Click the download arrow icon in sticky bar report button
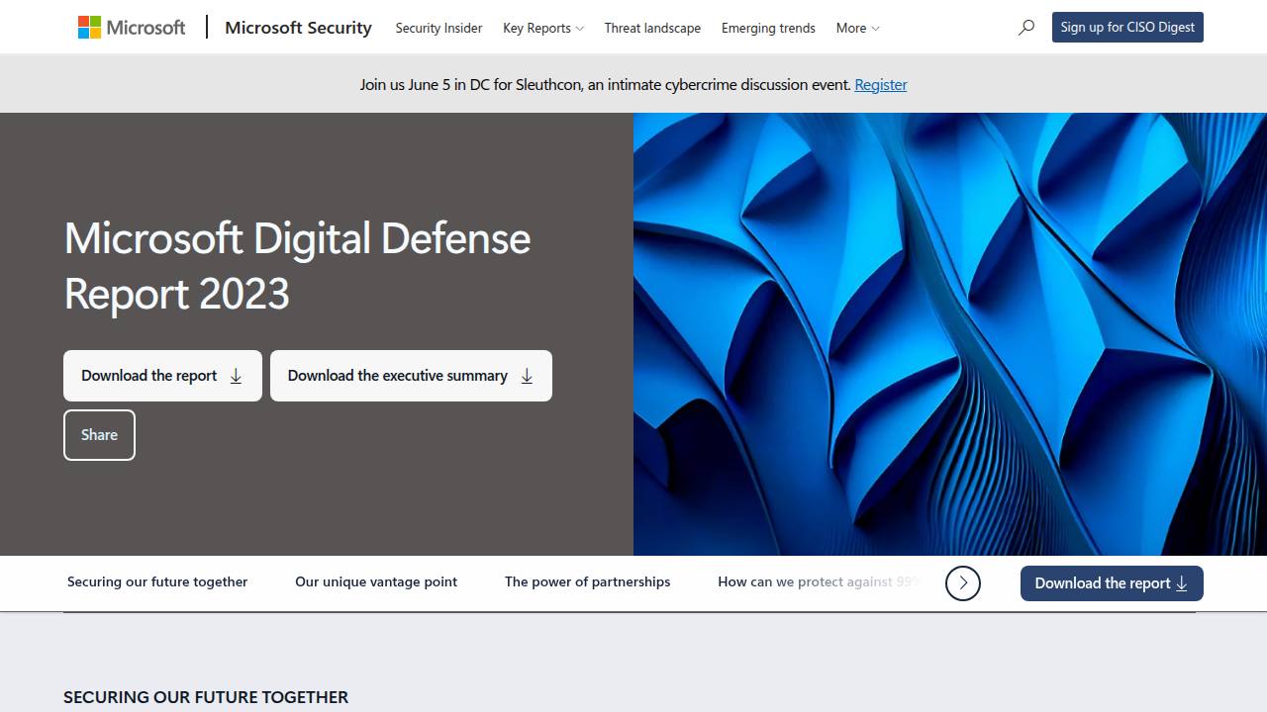 1181,583
